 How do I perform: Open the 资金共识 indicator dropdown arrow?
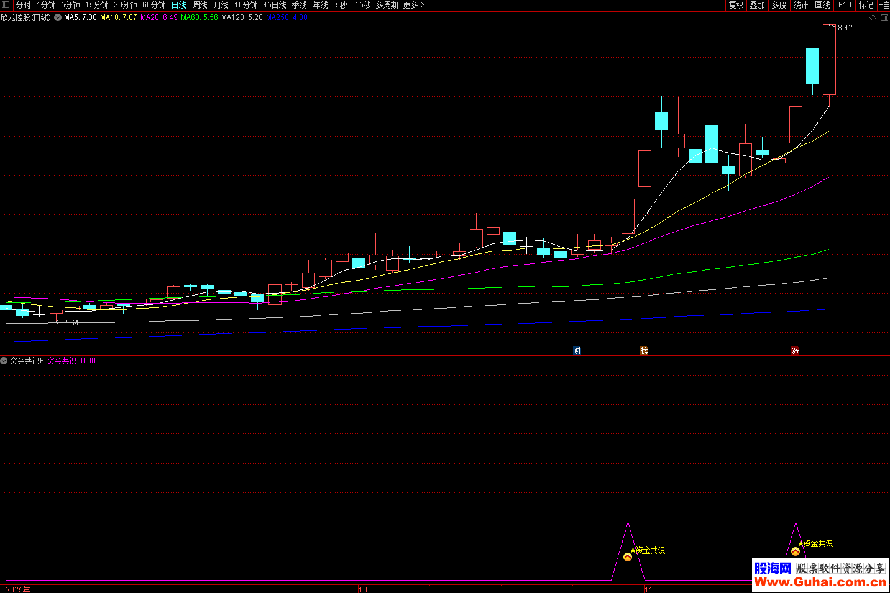[4, 361]
